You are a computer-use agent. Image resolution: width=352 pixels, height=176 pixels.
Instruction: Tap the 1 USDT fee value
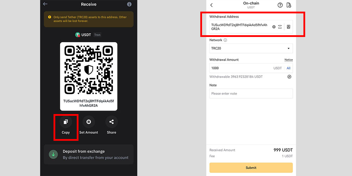pyautogui.click(x=287, y=156)
